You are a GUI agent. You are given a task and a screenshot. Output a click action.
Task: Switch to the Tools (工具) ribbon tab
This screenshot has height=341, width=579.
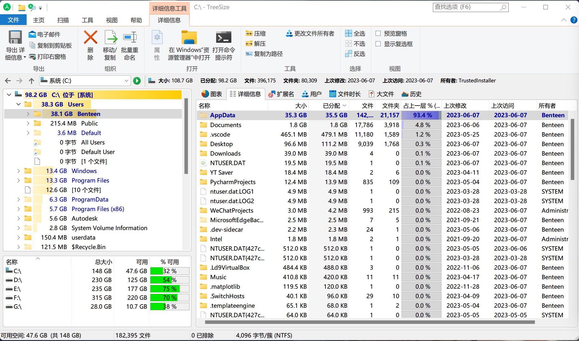[87, 20]
